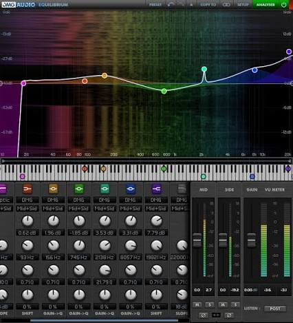The width and height of the screenshot is (293, 323).
Task: Invert phase on the SIDE channel
Action: (x=229, y=315)
